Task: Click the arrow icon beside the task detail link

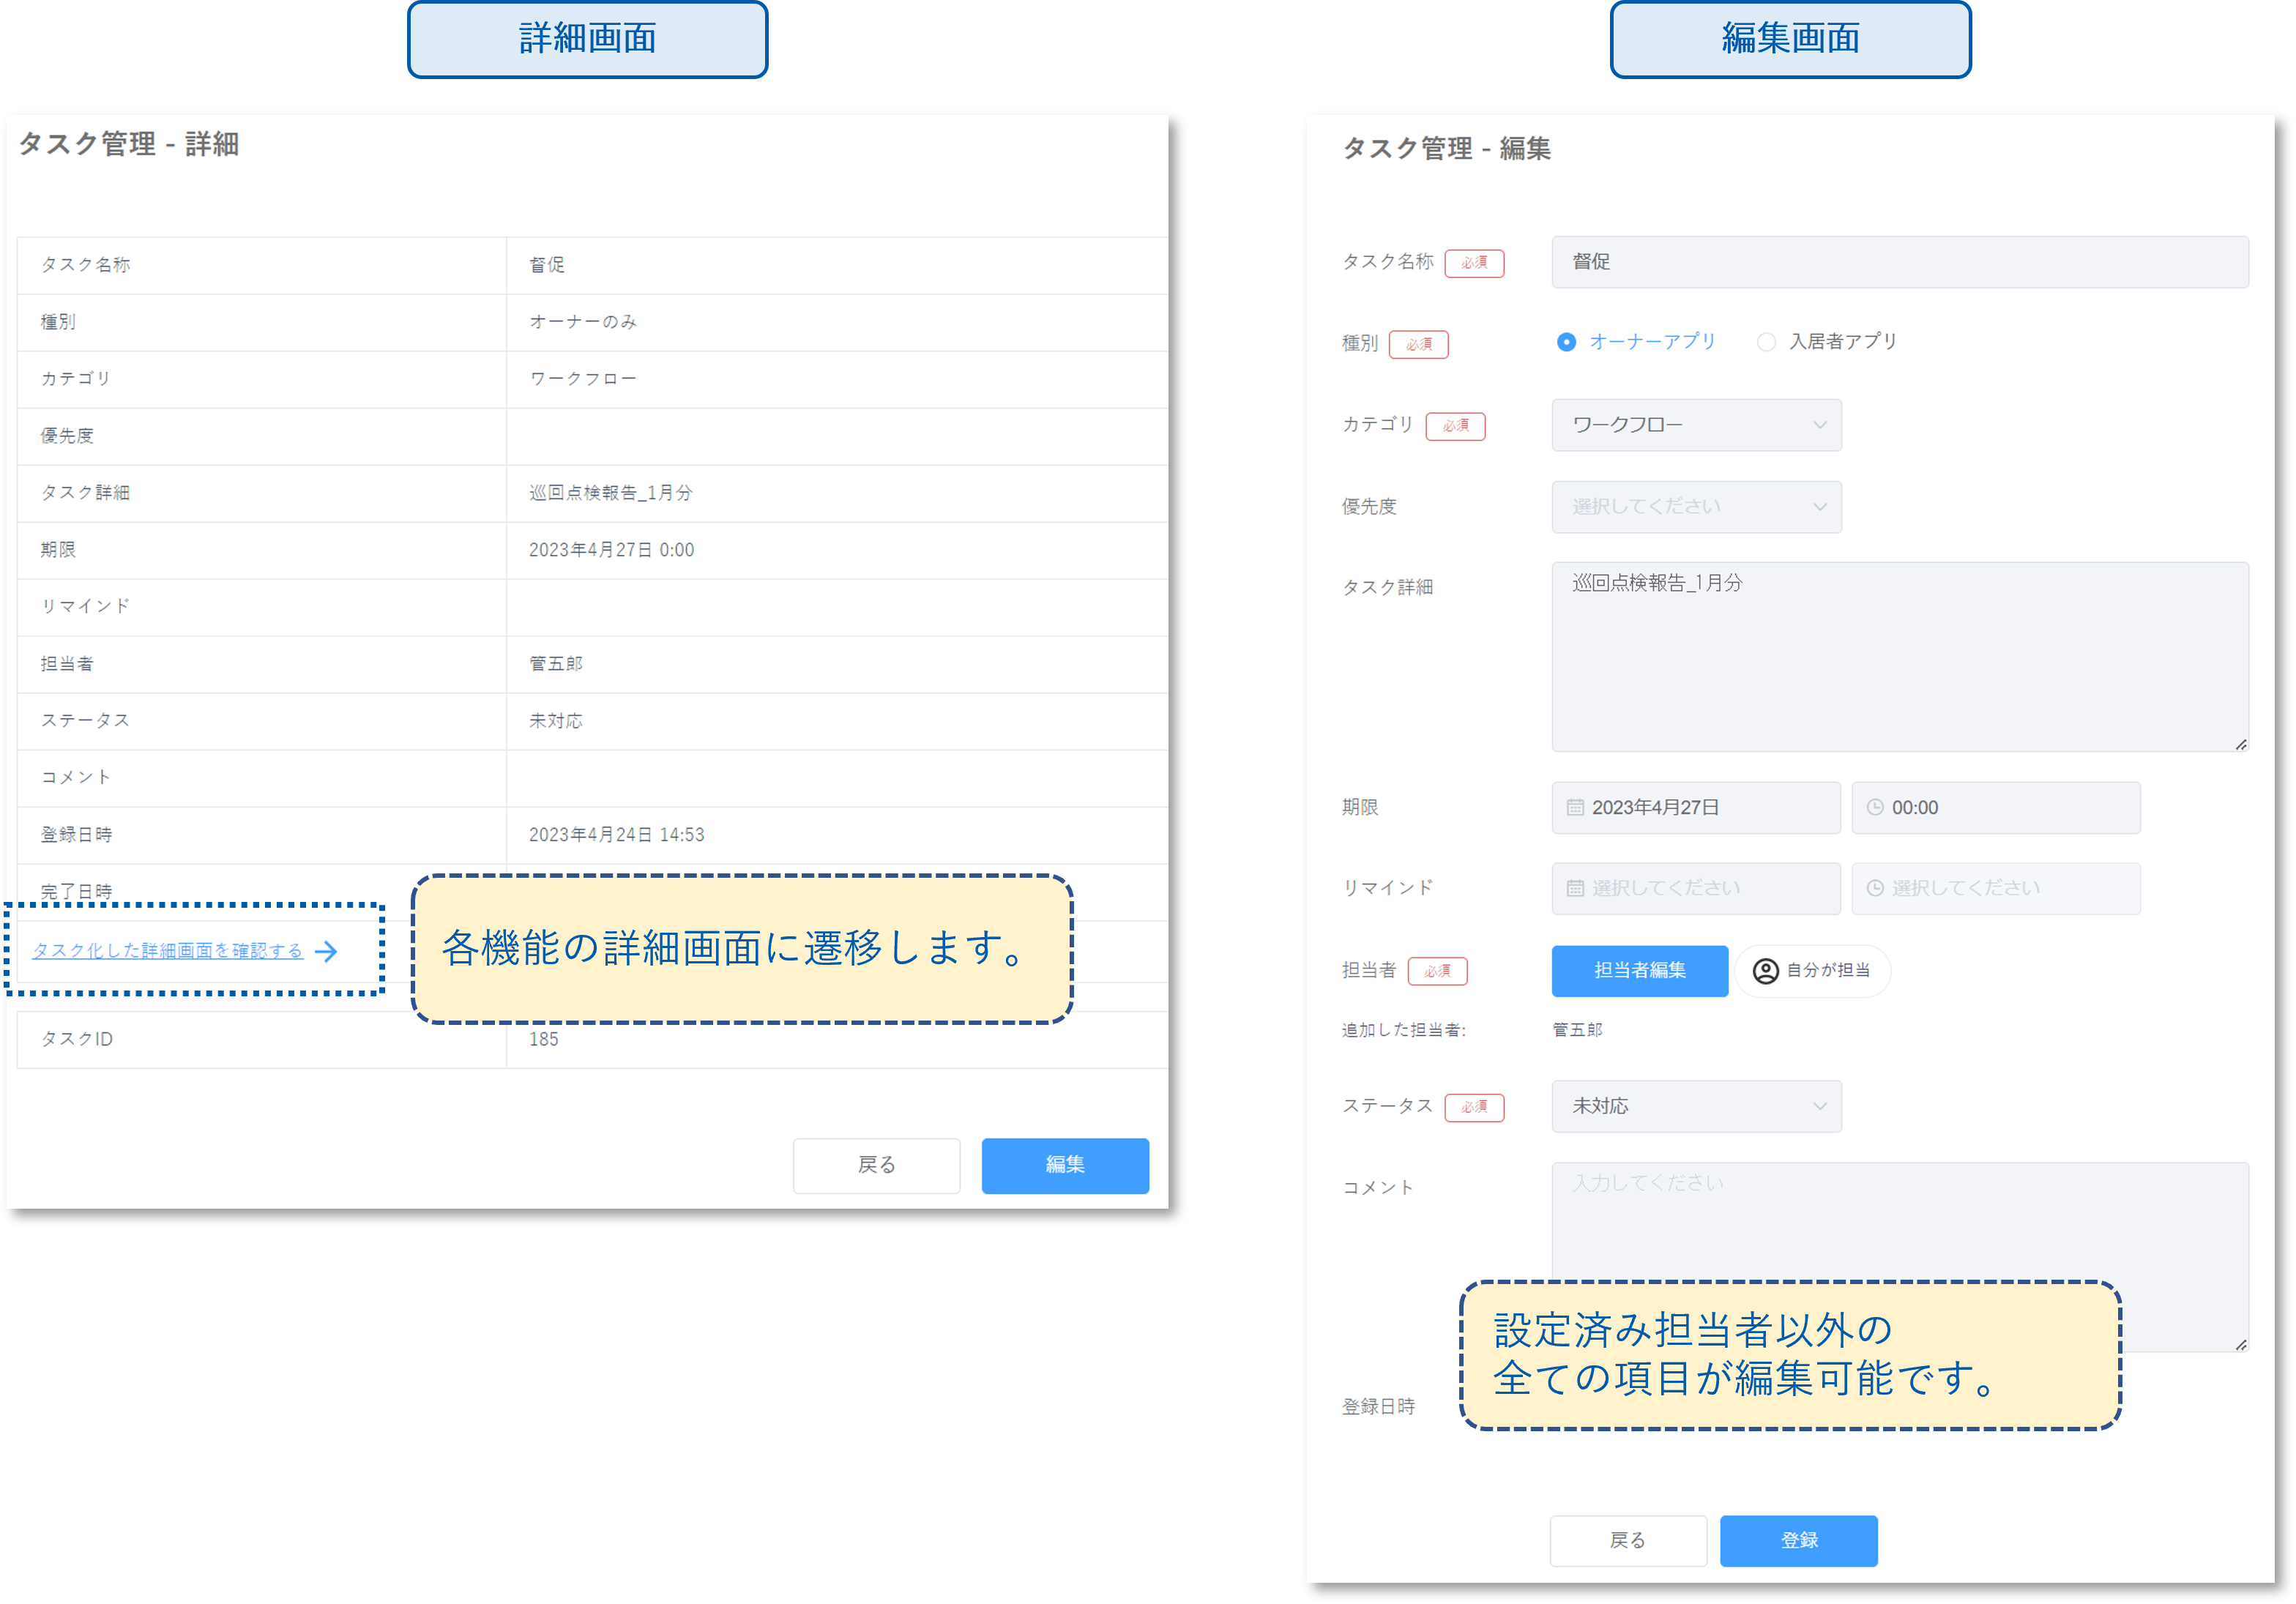Action: click(x=326, y=951)
